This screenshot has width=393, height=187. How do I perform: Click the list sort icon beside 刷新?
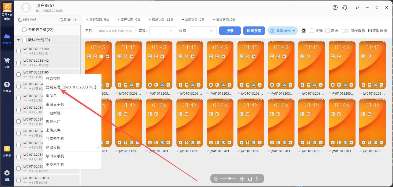coord(75,20)
